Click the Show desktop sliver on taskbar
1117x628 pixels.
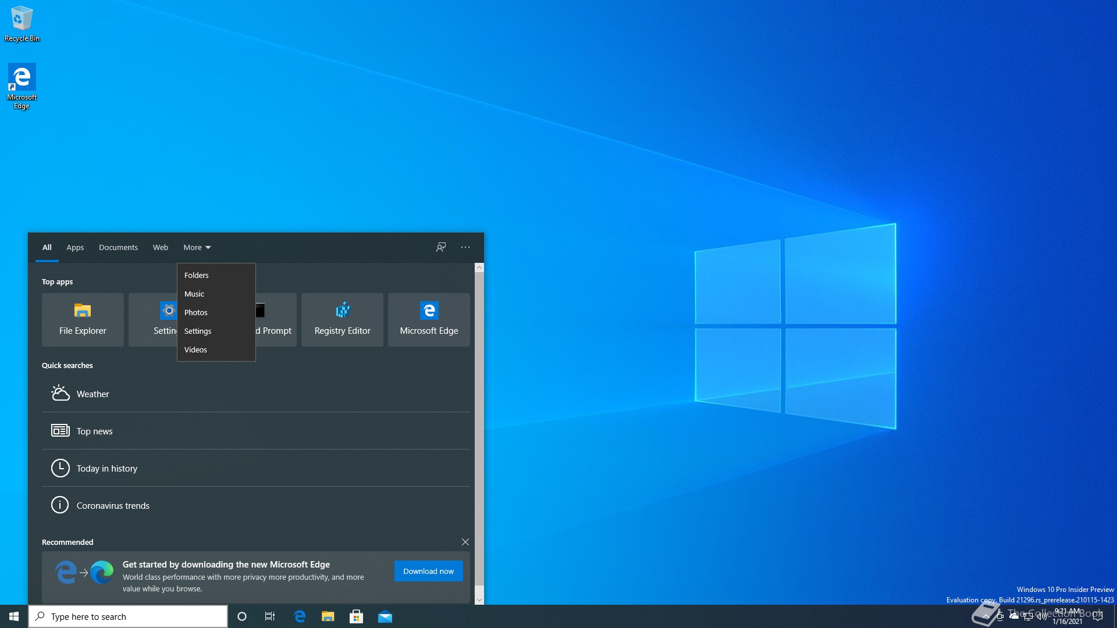pos(1115,616)
